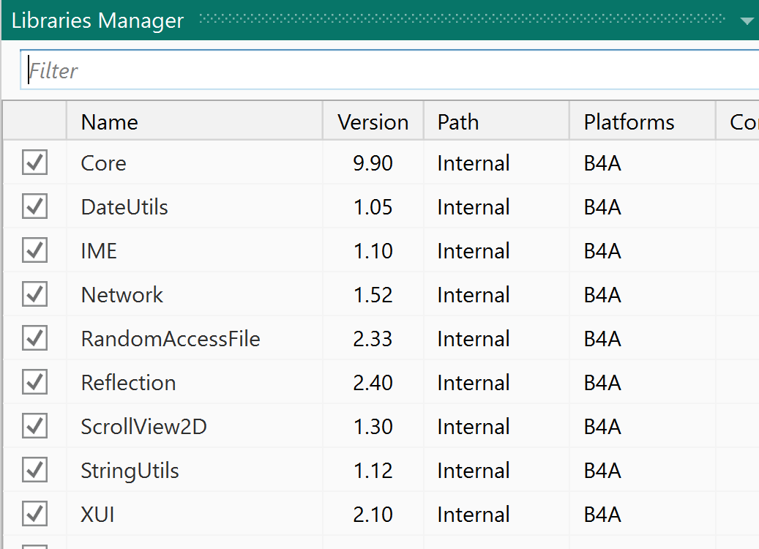Toggle RandomAccessFile library checkbox
The width and height of the screenshot is (759, 549).
[34, 338]
